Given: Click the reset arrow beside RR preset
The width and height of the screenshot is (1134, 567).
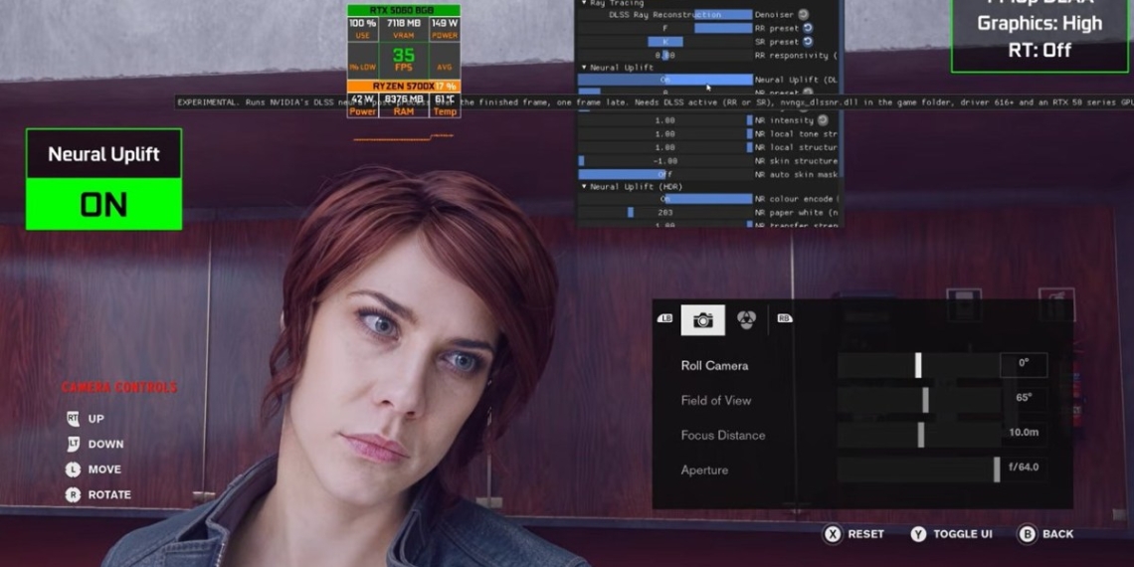Looking at the screenshot, I should pyautogui.click(x=808, y=28).
